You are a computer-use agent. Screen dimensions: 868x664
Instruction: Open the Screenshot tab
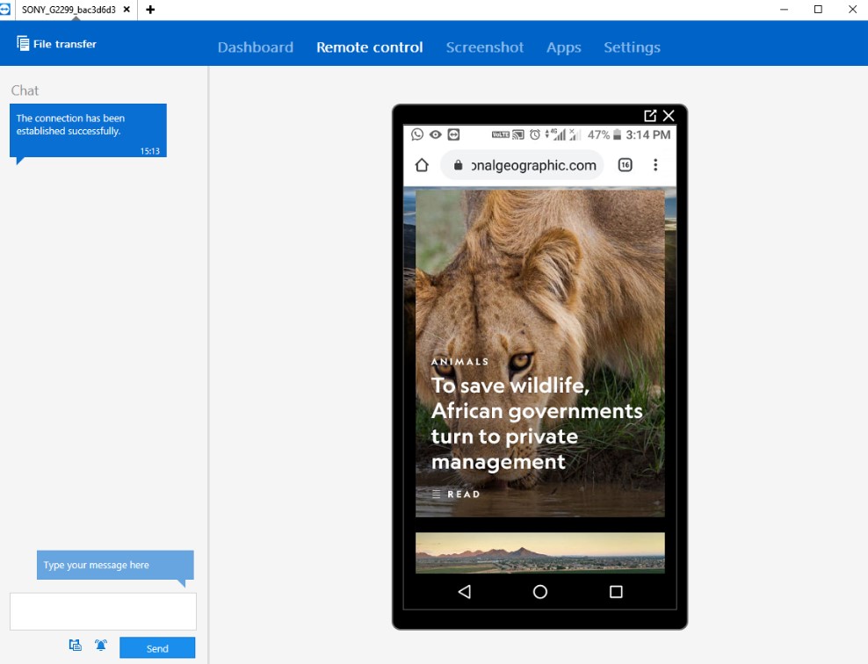[484, 47]
